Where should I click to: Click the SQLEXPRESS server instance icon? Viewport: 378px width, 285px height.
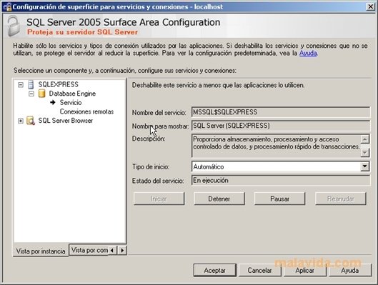(31, 84)
